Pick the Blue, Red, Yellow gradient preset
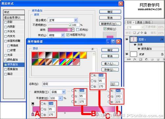Viewport: 165px width, 119px height. pos(69,55)
